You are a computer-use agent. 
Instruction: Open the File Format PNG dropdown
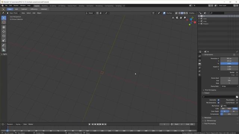click(x=229, y=106)
